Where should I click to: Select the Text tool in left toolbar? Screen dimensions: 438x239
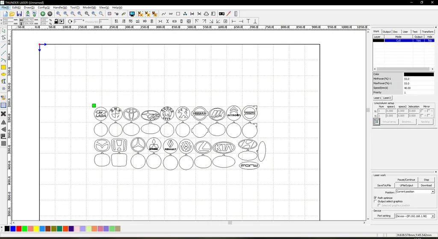pyautogui.click(x=3, y=81)
